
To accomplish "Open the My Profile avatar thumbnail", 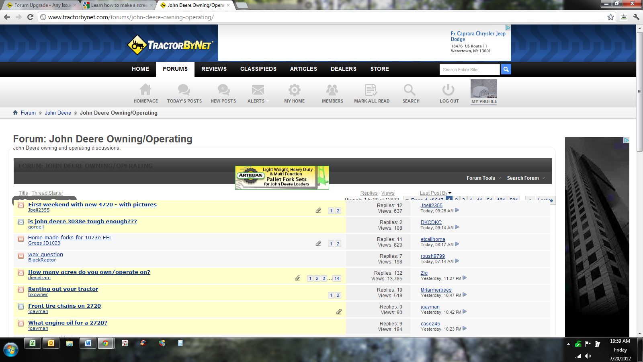I will (483, 89).
